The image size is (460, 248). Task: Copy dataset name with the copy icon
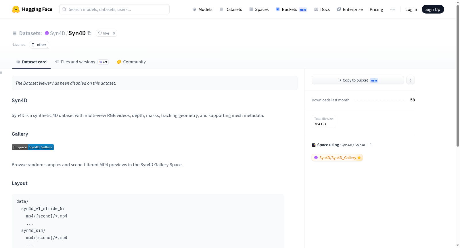89,33
